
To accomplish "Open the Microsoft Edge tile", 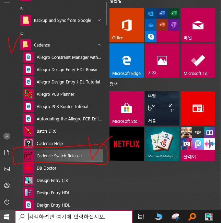I will click(x=127, y=61).
